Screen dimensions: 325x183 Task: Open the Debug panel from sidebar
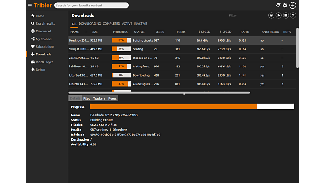[40, 70]
